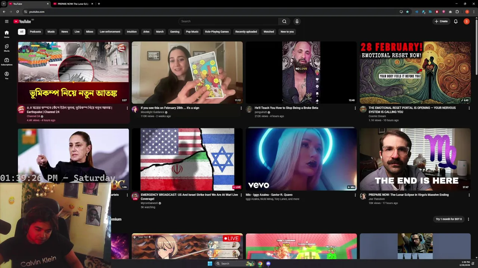Screen dimensions: 478x268
Task: Open title 'EMERGENCY BROADCAST: US And Israel Strike Iran'
Action: click(x=189, y=197)
